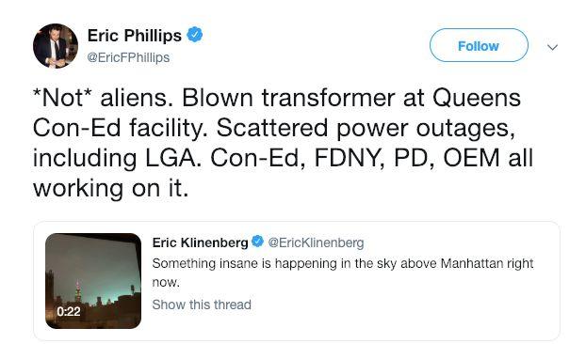This screenshot has width=586, height=344.
Task: Click the 0:22 video duration label
Action: coord(69,312)
